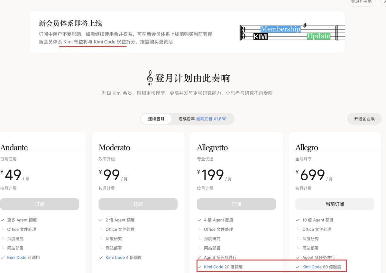The height and width of the screenshot is (273, 386).
Task: Click the 新会员体系即将上线 heading
Action: (70, 23)
